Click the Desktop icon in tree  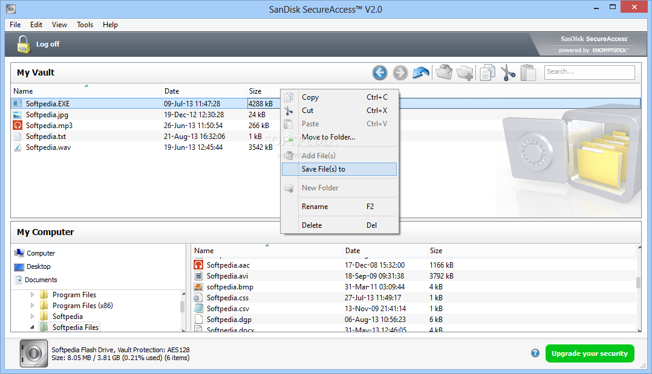click(19, 266)
